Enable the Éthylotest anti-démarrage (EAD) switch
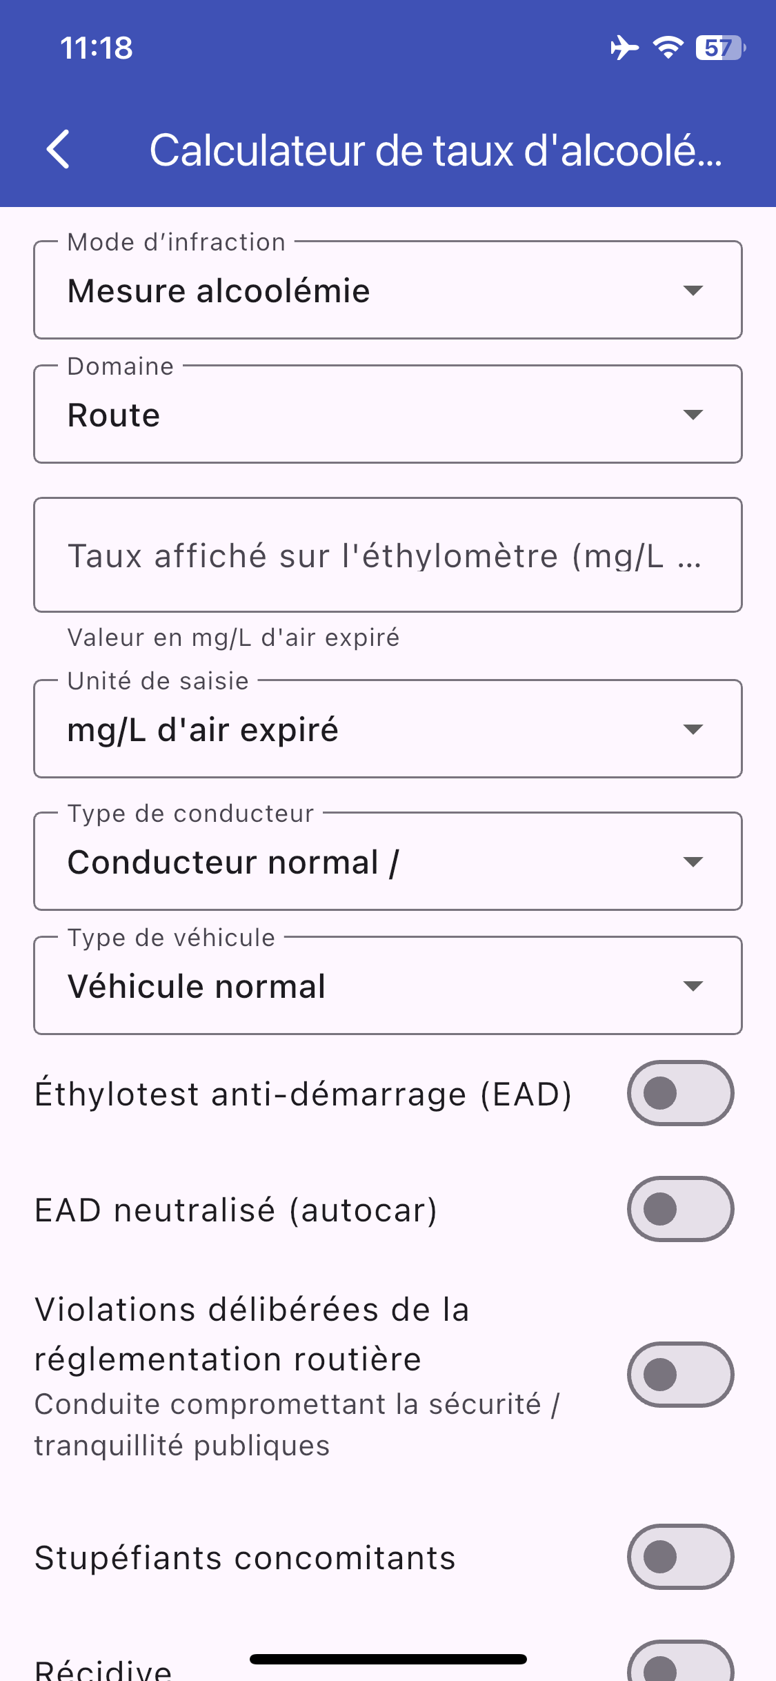 [x=680, y=1094]
